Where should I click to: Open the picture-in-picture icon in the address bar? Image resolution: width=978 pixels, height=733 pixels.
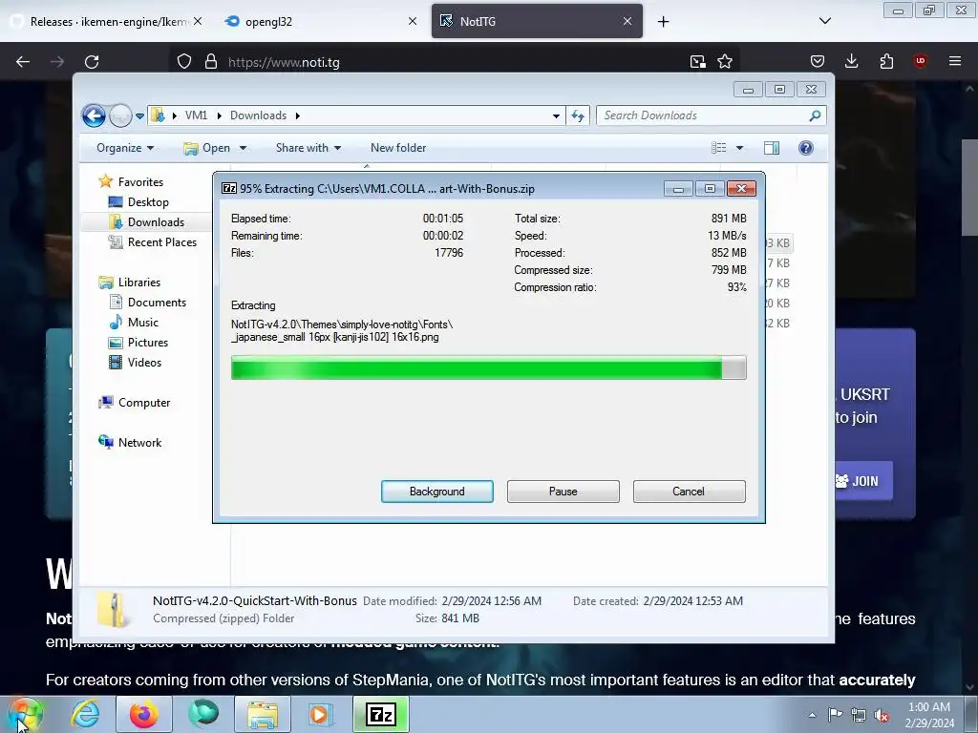pyautogui.click(x=697, y=62)
